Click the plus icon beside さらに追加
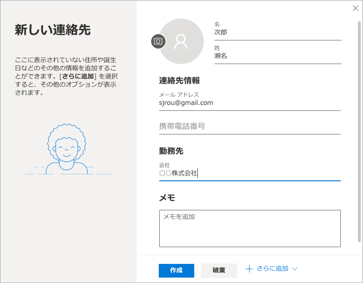 click(249, 269)
